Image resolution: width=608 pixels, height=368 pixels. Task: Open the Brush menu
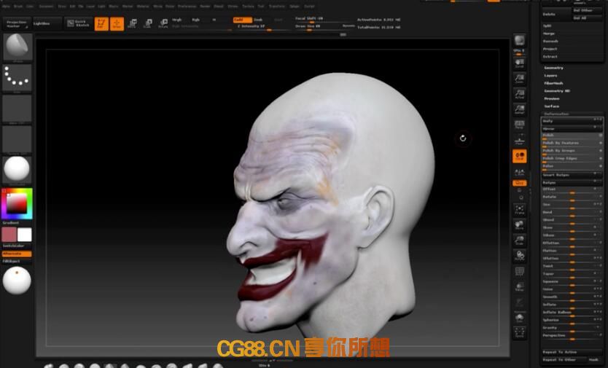17,7
